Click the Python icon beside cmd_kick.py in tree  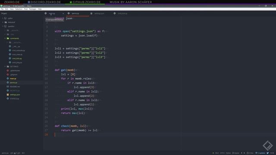10,59
